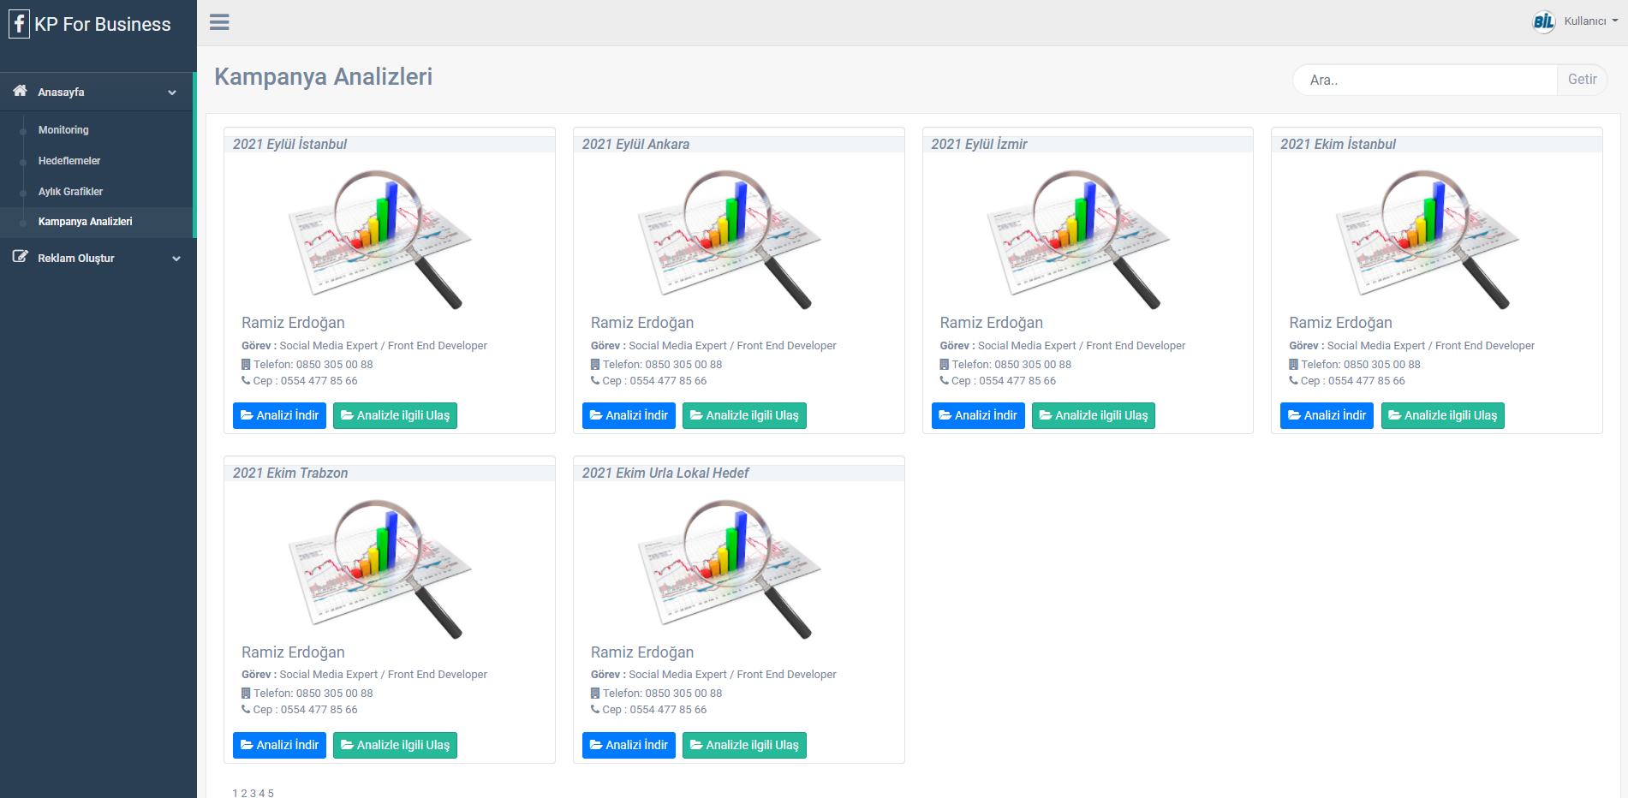
Task: Click the Ara search input field
Action: point(1424,80)
